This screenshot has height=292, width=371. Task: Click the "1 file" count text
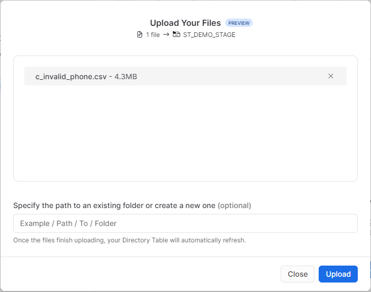(153, 35)
